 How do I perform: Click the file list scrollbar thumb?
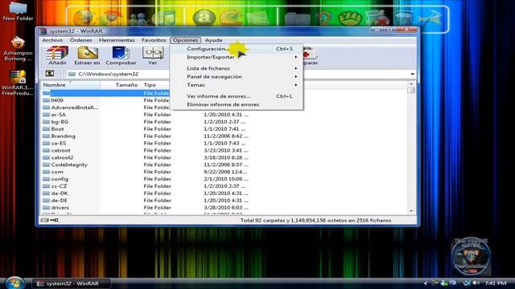pos(411,90)
